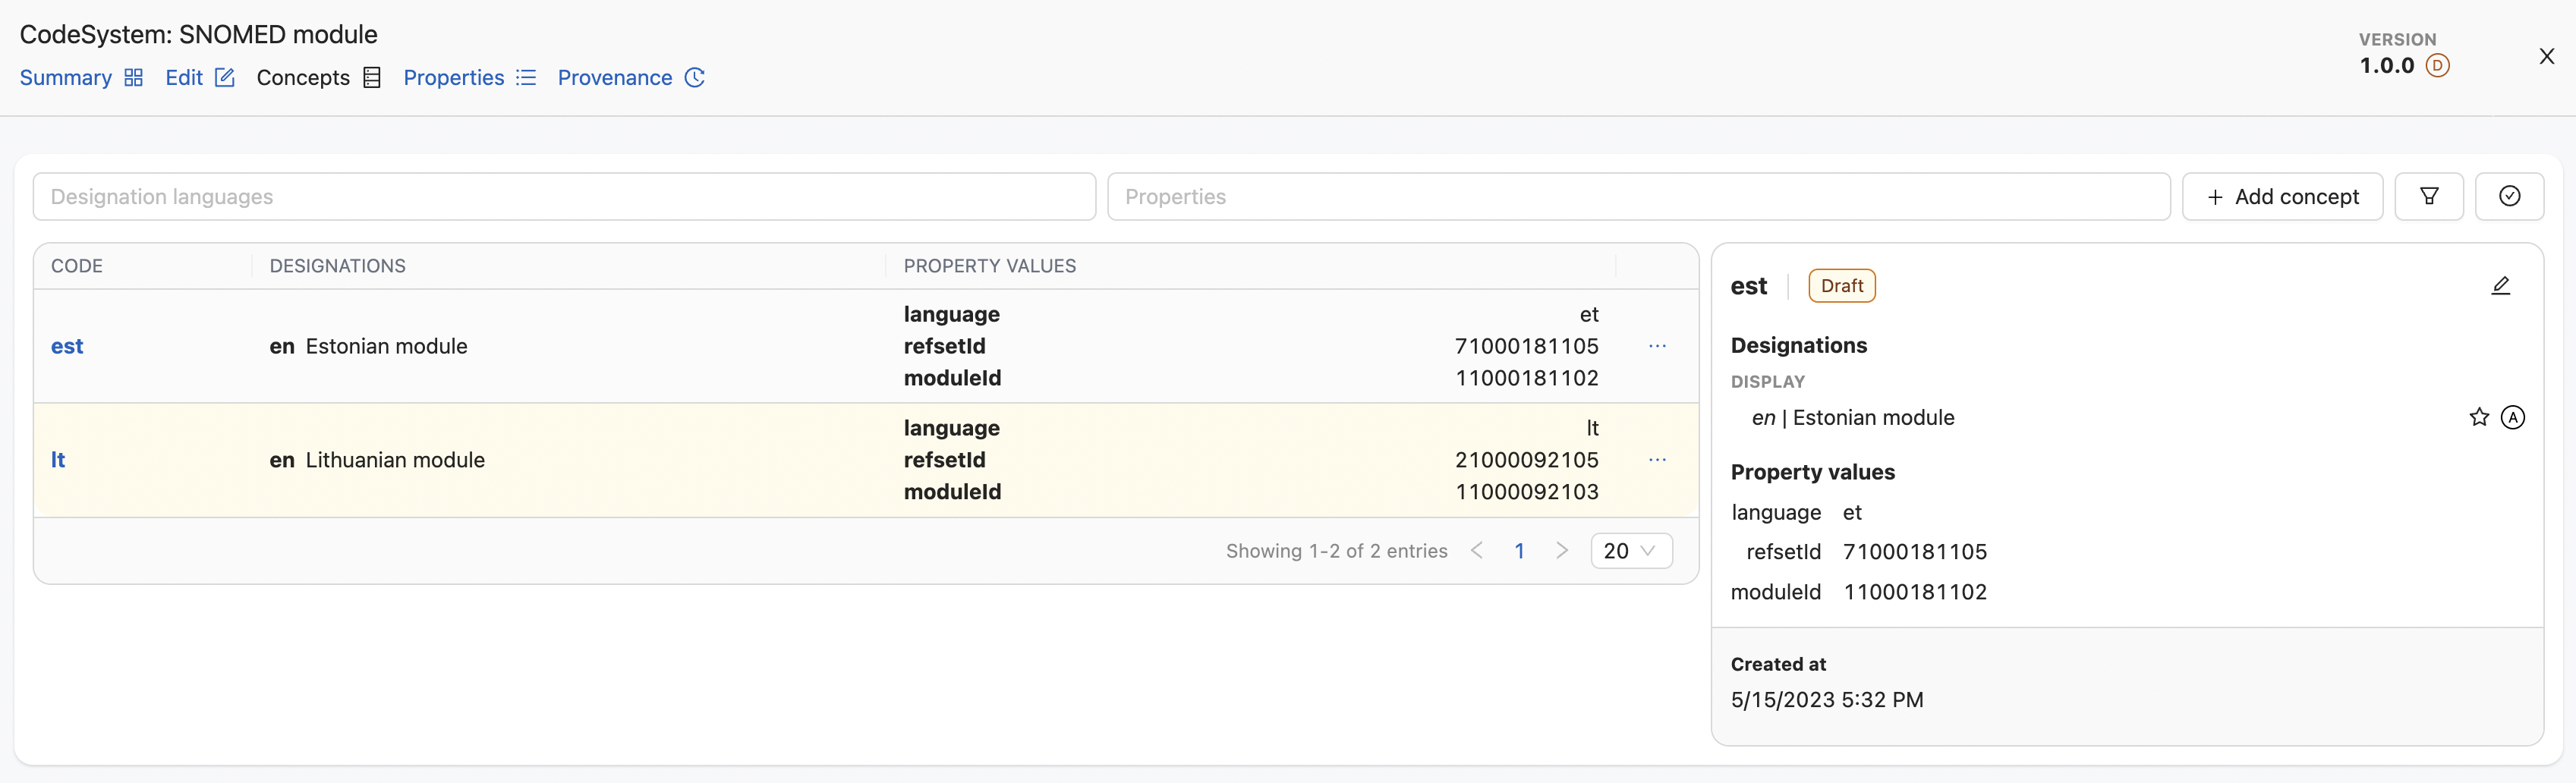
Task: Click the PROPERTY VALUES column header
Action: pos(990,266)
